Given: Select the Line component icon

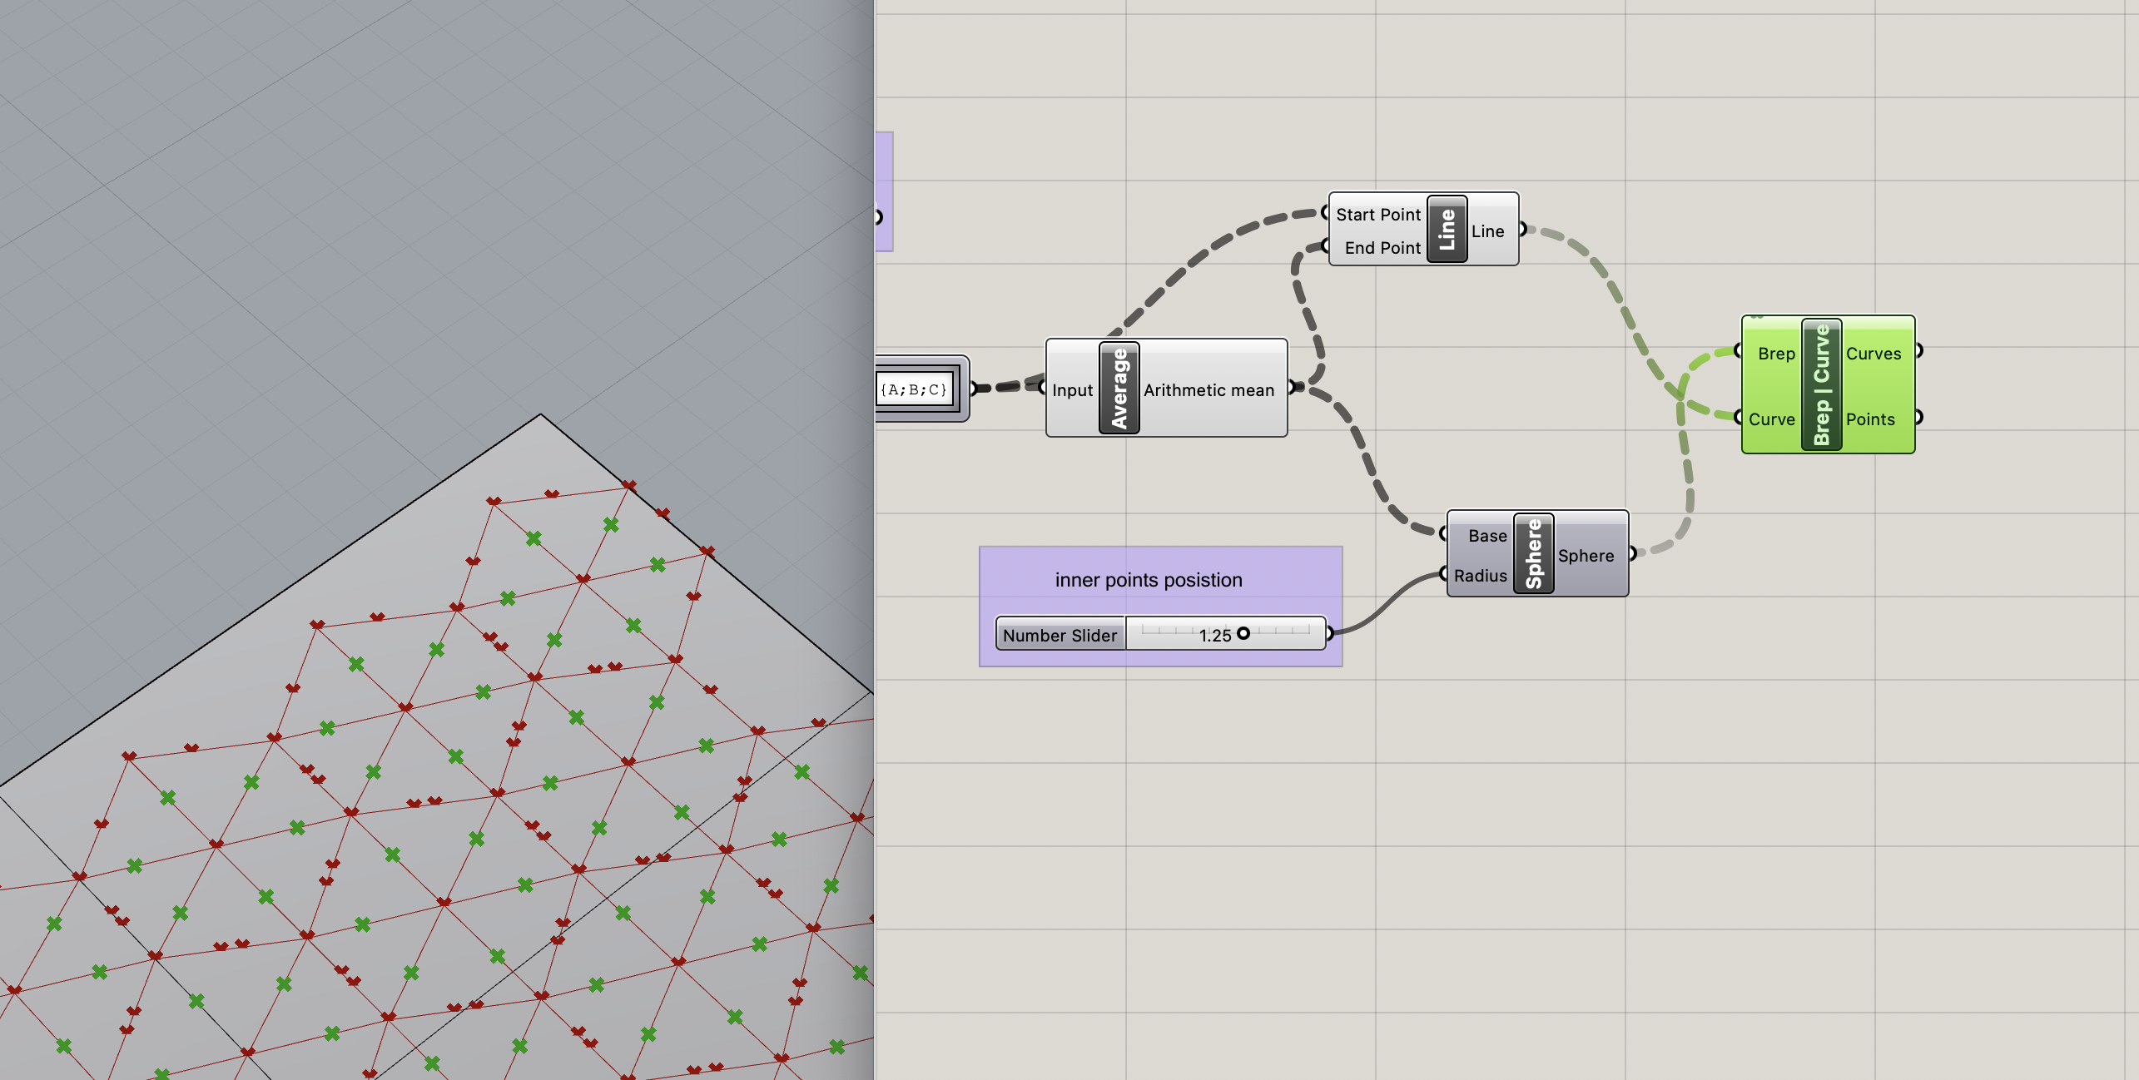Looking at the screenshot, I should [1447, 229].
